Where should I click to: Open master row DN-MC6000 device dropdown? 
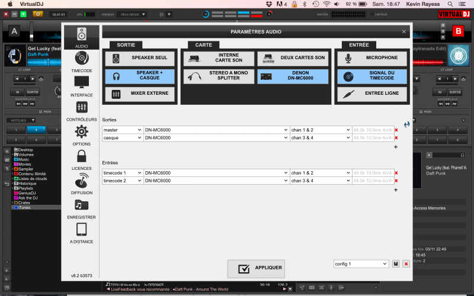216,130
